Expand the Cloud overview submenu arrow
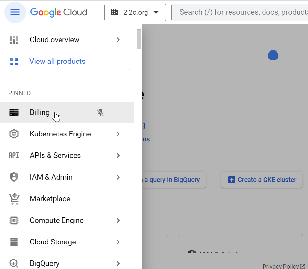 [118, 40]
